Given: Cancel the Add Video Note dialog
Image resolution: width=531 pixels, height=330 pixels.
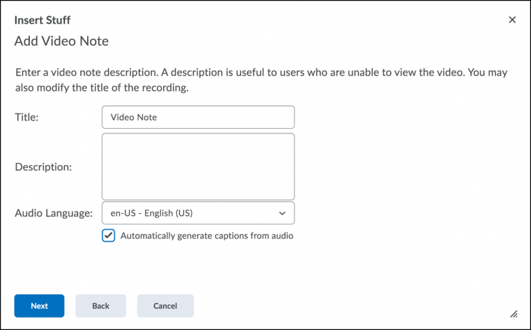Looking at the screenshot, I should coord(165,306).
